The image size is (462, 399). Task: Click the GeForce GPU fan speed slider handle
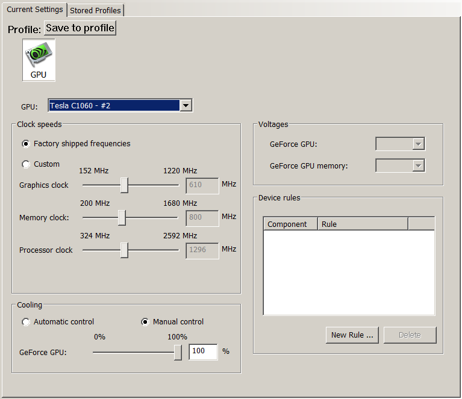click(178, 353)
